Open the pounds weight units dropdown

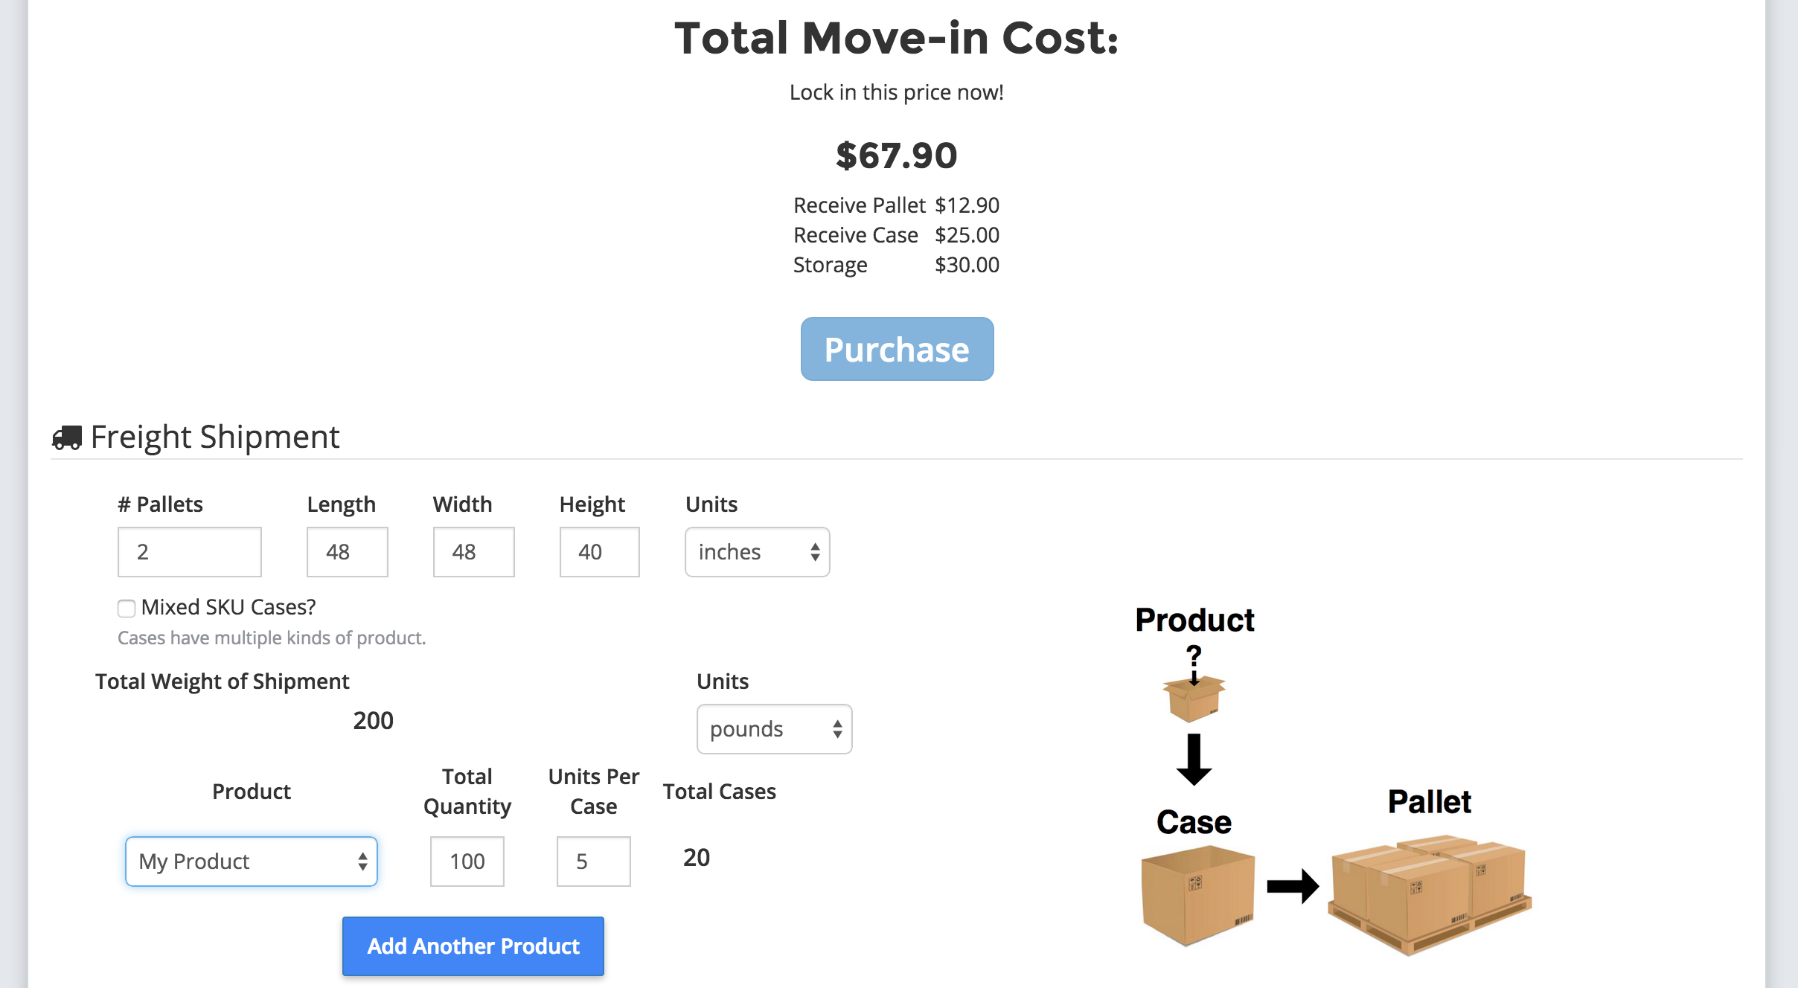[774, 729]
